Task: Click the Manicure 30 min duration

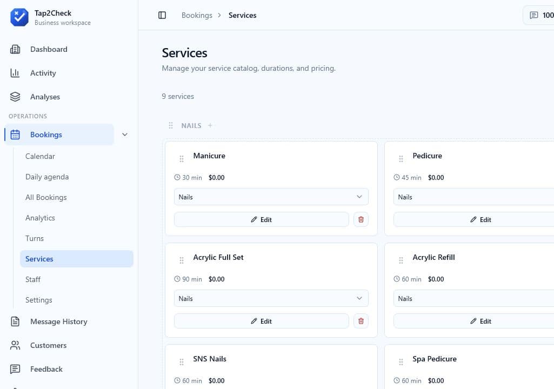Action: [x=188, y=177]
